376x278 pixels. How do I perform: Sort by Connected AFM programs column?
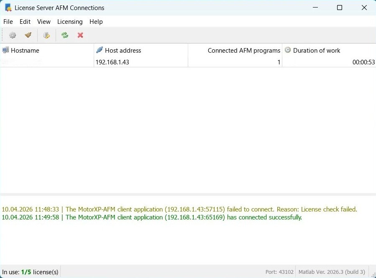244,50
